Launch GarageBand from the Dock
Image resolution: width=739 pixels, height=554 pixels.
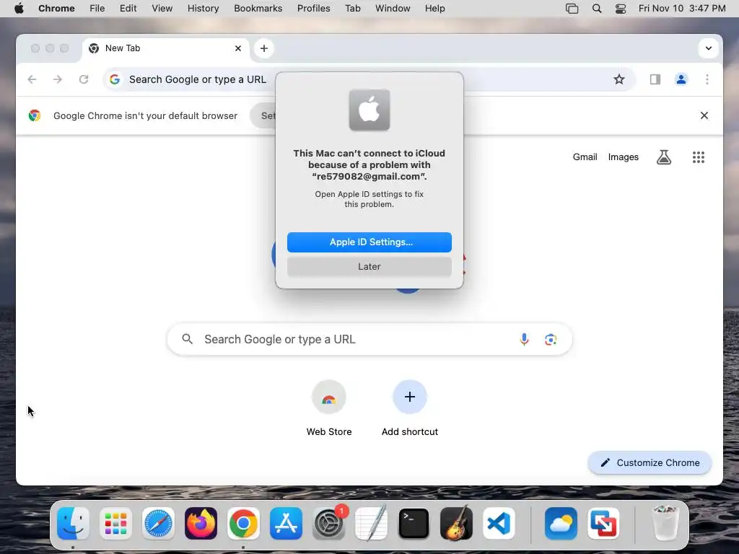pyautogui.click(x=456, y=523)
